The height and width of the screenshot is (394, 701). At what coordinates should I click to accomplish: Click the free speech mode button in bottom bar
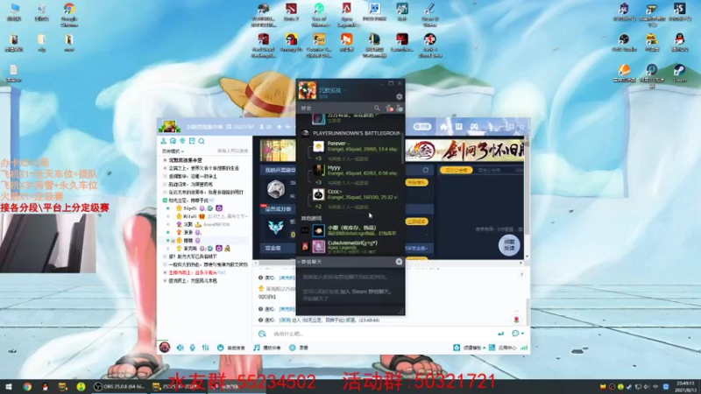[231, 348]
